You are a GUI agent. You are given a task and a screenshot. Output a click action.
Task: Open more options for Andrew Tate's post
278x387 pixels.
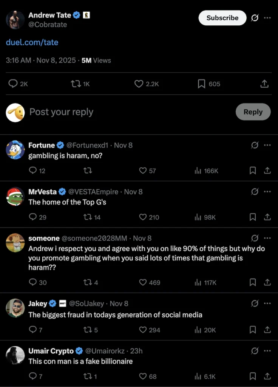[x=267, y=18]
